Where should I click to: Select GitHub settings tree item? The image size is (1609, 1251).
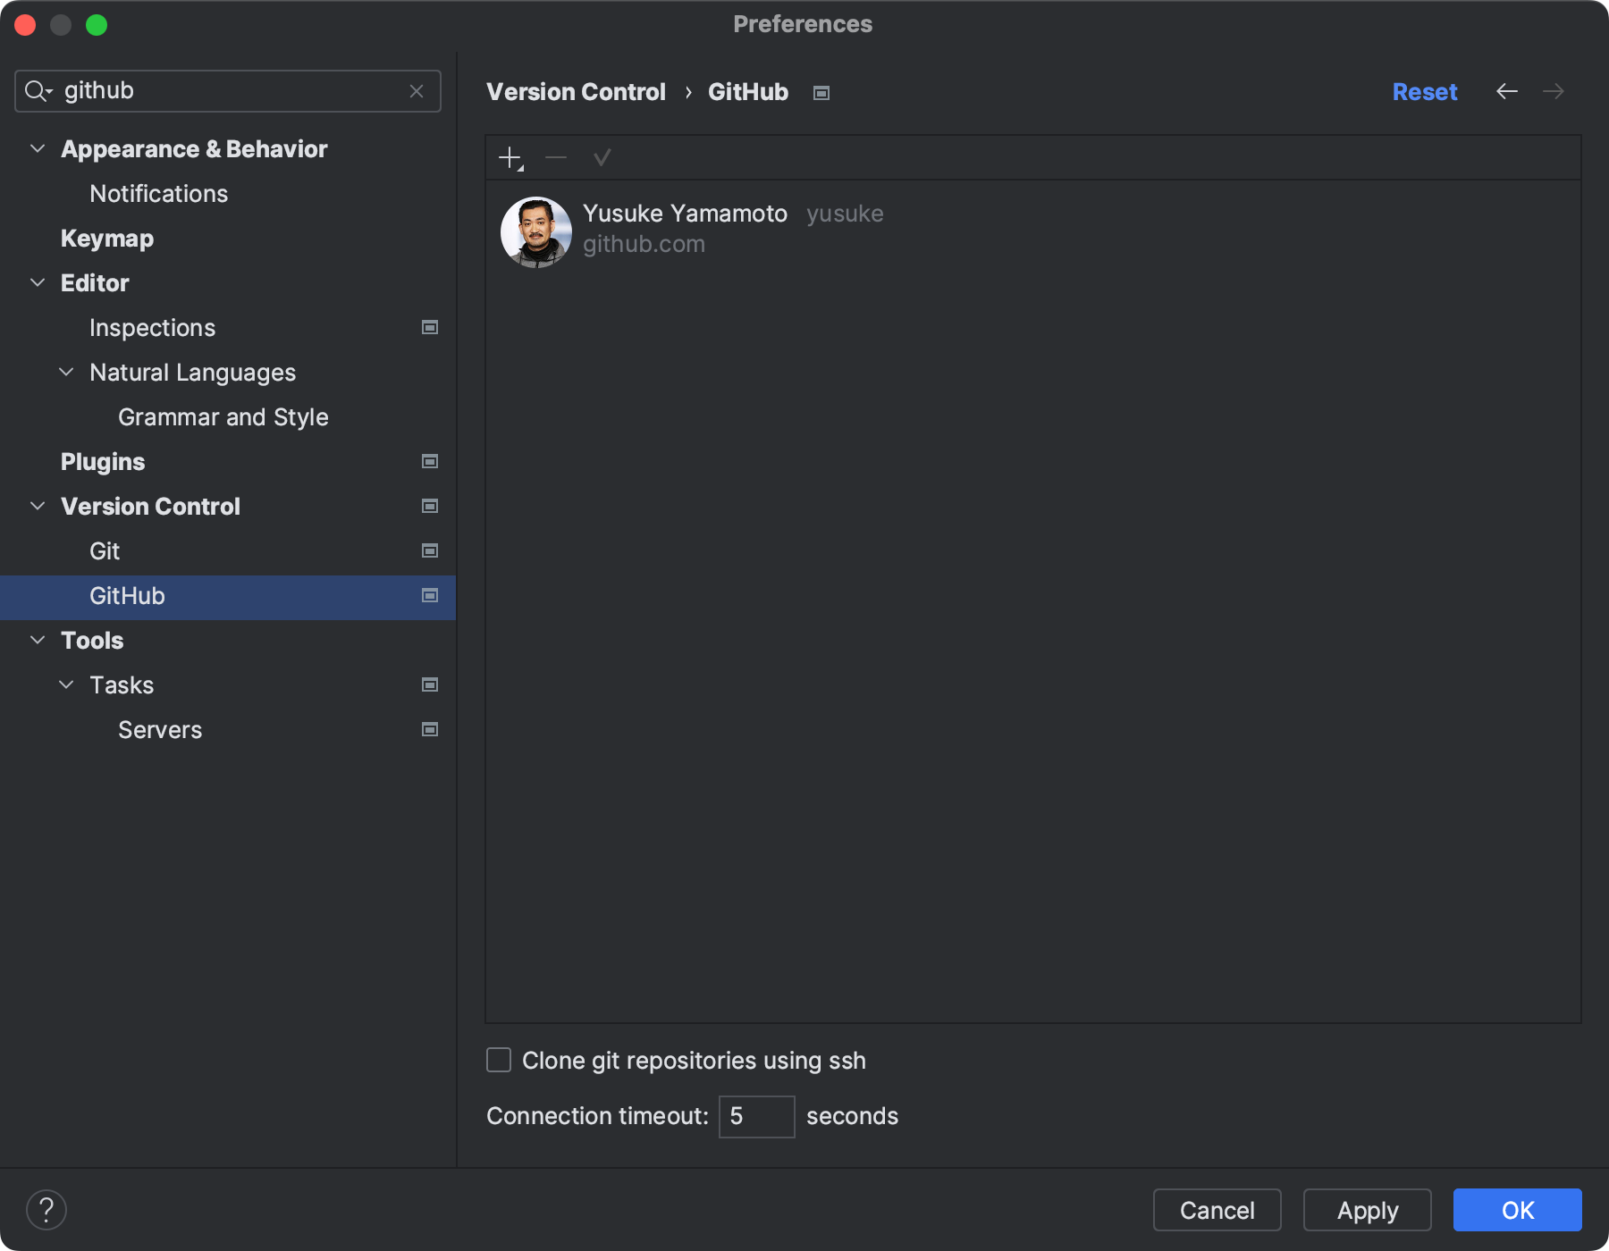(x=228, y=597)
